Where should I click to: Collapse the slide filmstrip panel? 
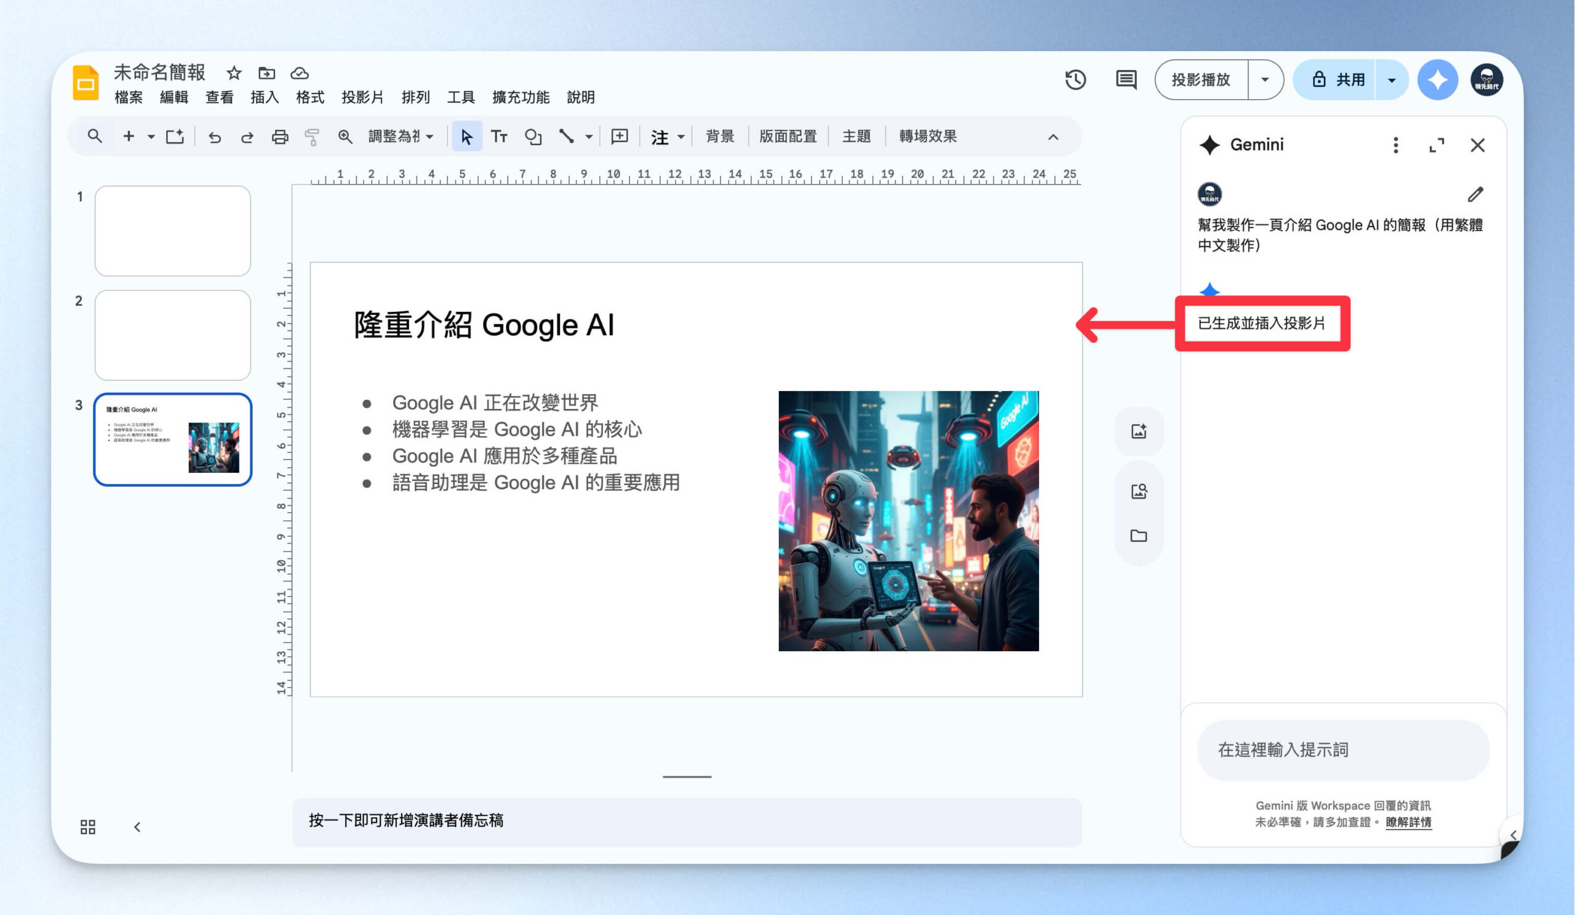pyautogui.click(x=137, y=827)
